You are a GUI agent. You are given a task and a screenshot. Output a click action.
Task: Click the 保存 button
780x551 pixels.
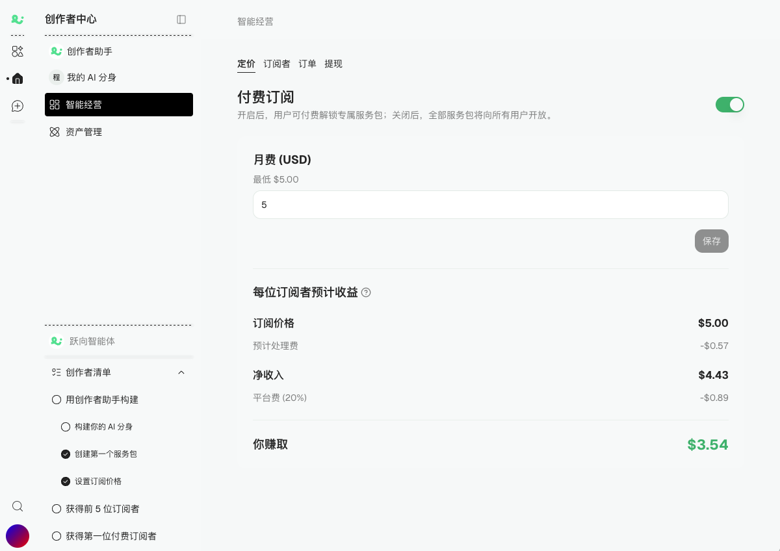712,240
